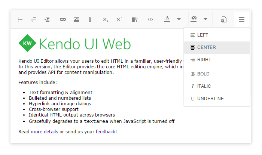Apply subscript formatting
262x155 pixels.
(106, 19)
